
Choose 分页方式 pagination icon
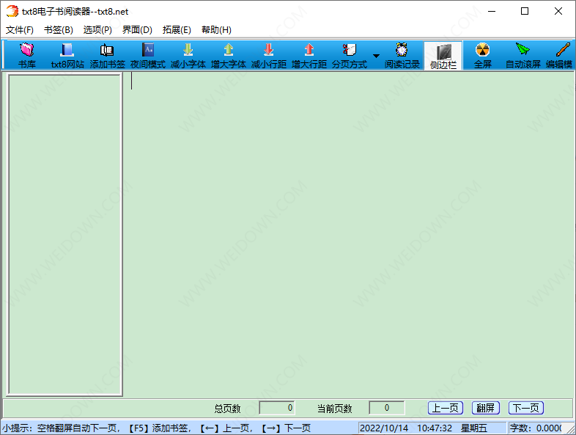point(350,55)
